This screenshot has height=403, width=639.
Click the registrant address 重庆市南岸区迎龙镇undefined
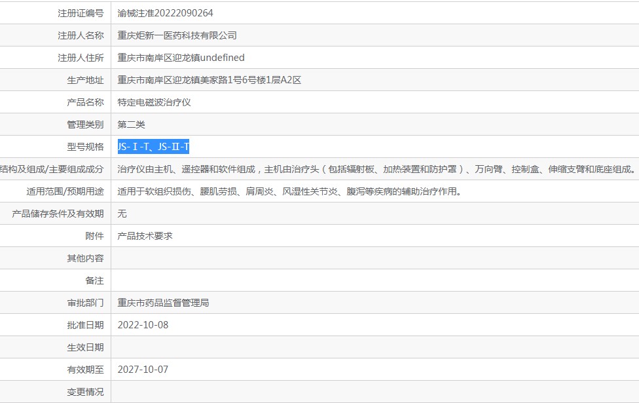[181, 58]
